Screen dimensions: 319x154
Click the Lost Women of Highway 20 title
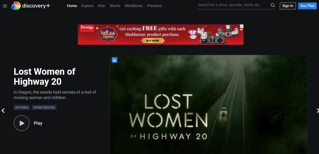pos(45,77)
